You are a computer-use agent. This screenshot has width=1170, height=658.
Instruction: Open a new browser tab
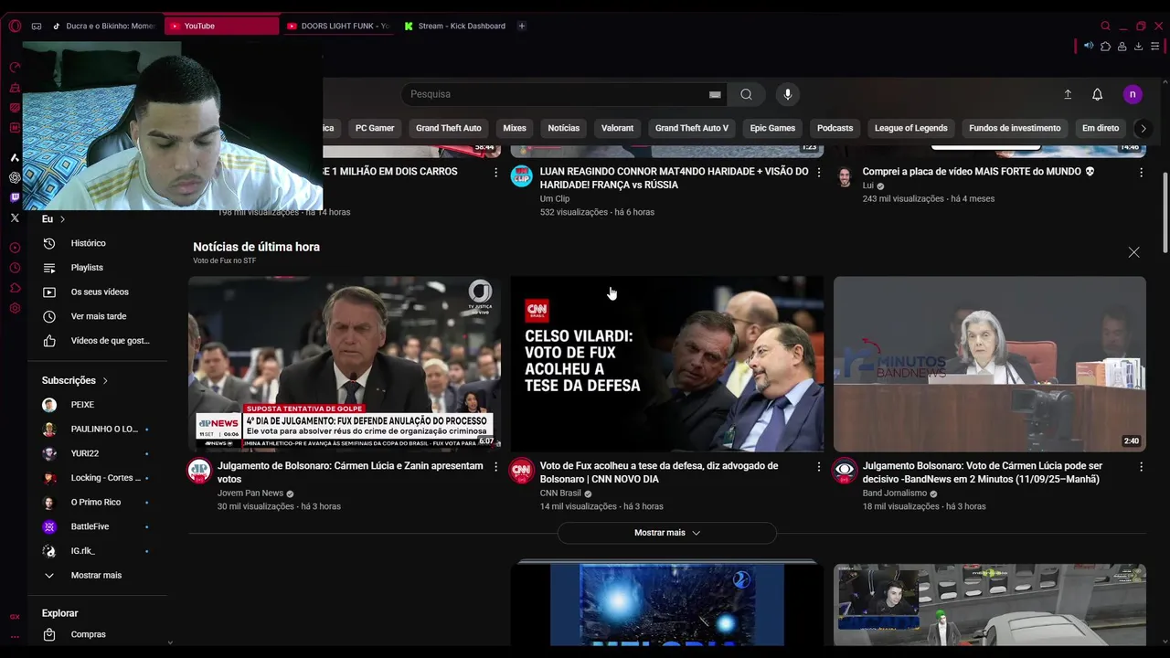click(x=522, y=26)
